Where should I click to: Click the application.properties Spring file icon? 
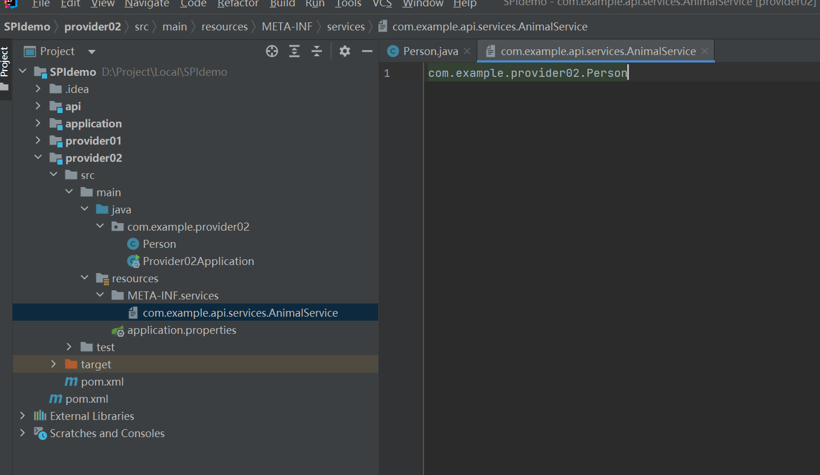click(x=118, y=330)
